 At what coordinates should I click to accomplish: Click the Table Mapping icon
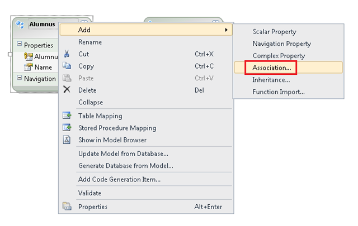(67, 116)
